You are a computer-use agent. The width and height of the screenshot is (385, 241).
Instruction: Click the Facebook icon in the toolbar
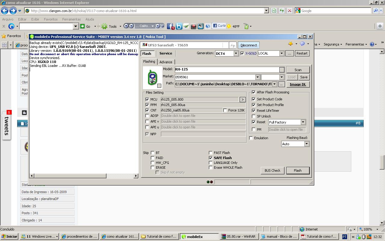click(171, 26)
